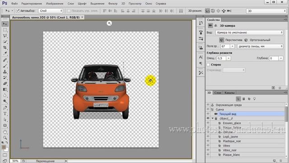Open the Character panel icon in dock
Image resolution: width=289 pixels, height=163 pixels.
(200, 58)
